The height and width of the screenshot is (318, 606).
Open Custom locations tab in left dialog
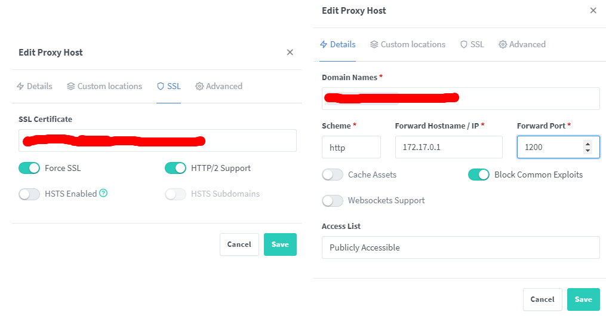104,86
